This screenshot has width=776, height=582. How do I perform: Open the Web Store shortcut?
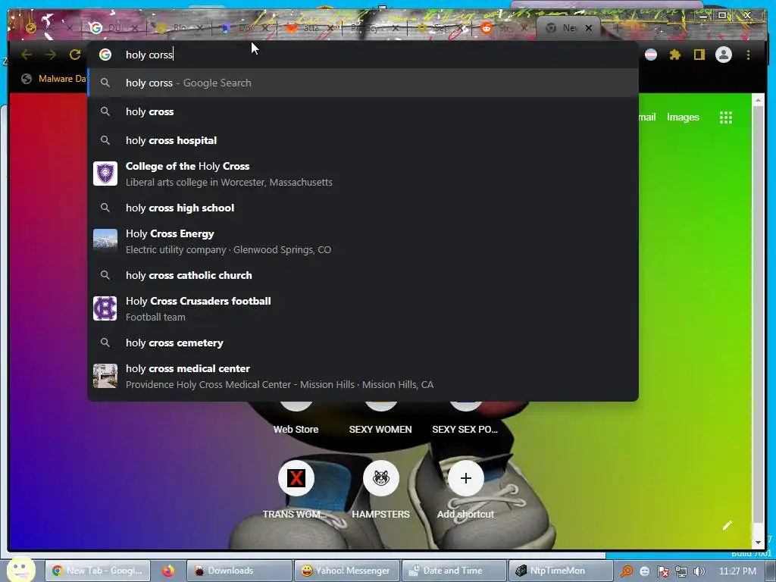[x=296, y=429]
